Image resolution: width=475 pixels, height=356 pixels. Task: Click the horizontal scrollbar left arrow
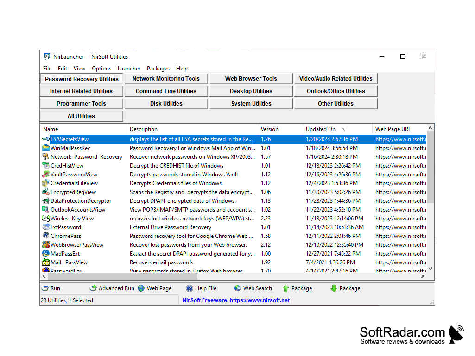pos(44,276)
